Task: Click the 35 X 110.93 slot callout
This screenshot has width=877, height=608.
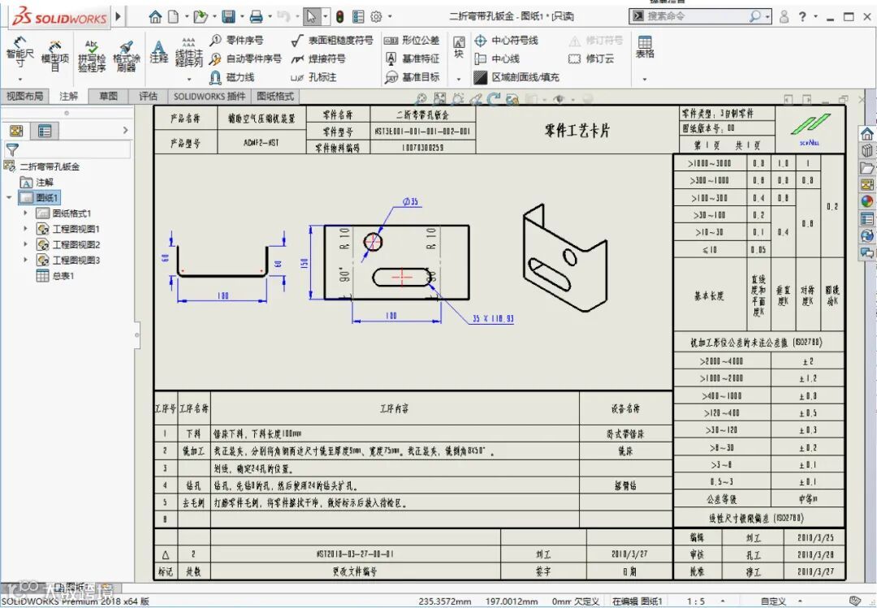Action: click(x=493, y=318)
